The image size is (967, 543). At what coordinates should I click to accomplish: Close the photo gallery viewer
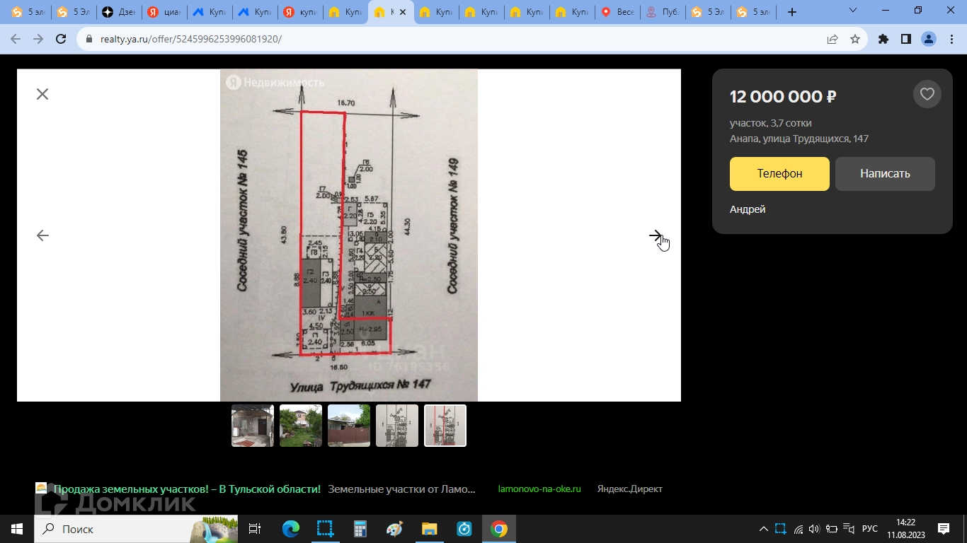tap(42, 94)
